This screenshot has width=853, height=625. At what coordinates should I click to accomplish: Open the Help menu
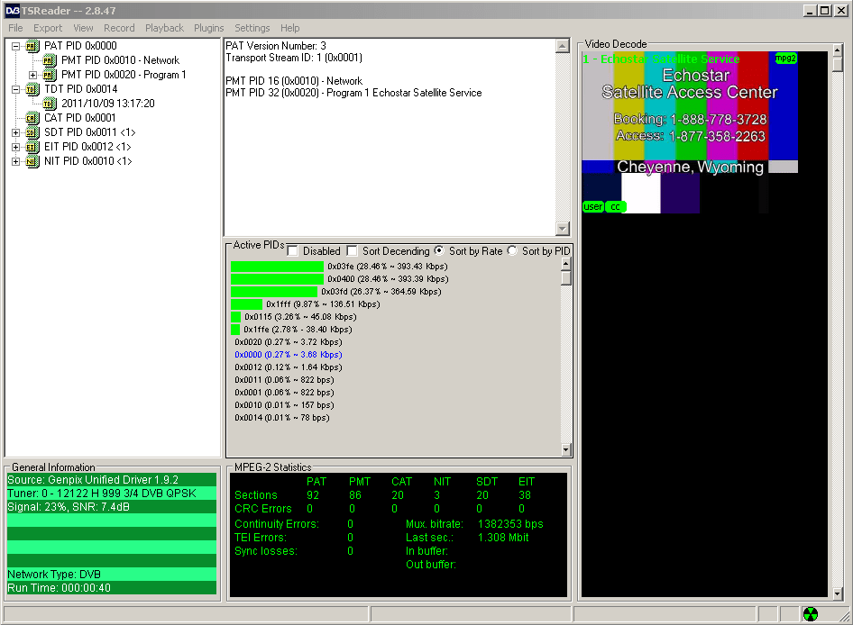tap(290, 28)
